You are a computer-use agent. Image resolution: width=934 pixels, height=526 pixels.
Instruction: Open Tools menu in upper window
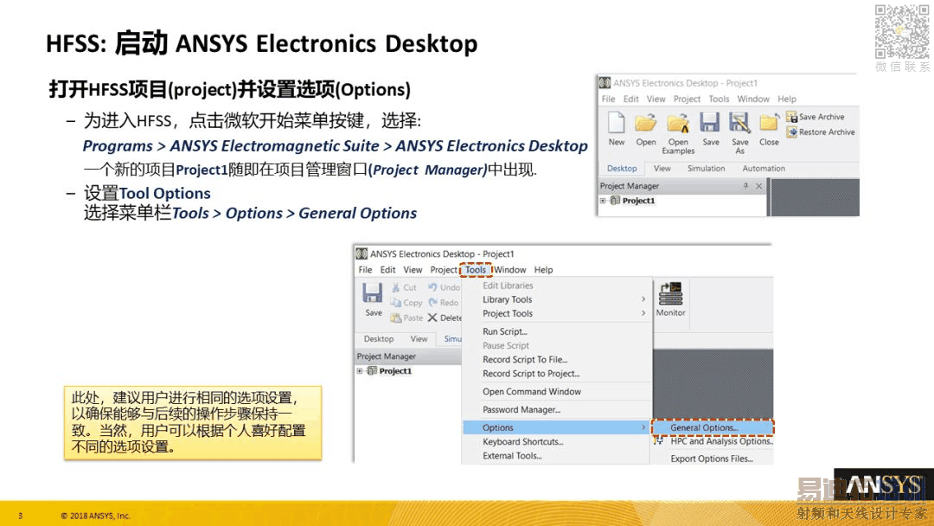pos(719,99)
